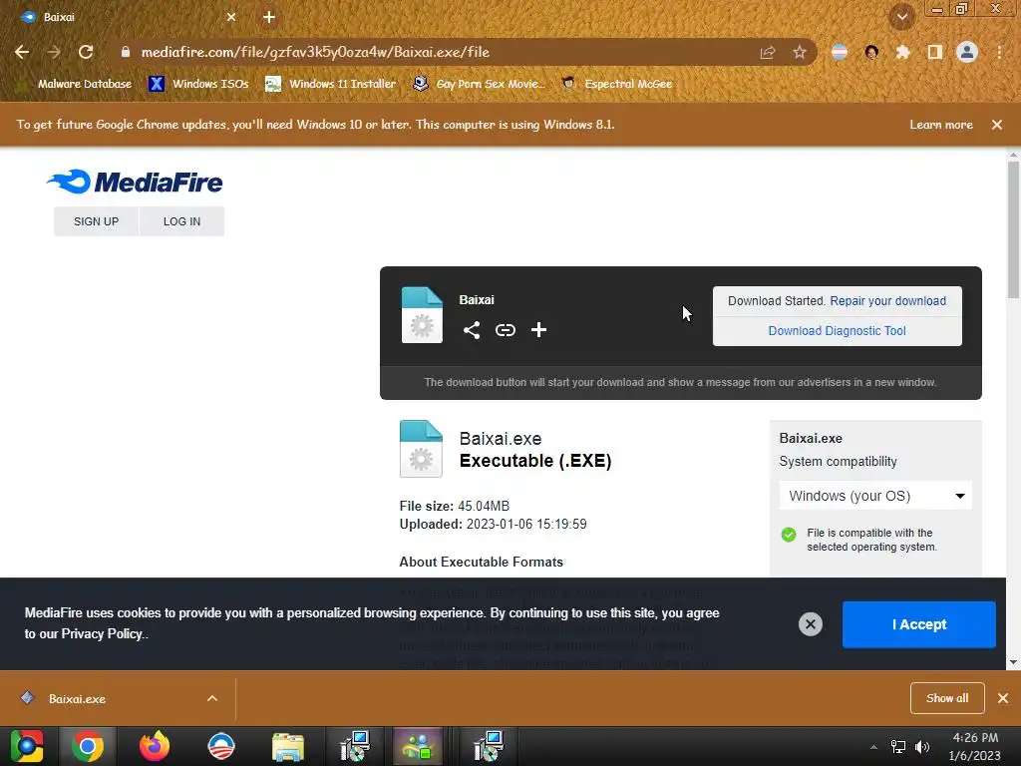Click Repair your download link
The image size is (1021, 766).
coord(887,301)
